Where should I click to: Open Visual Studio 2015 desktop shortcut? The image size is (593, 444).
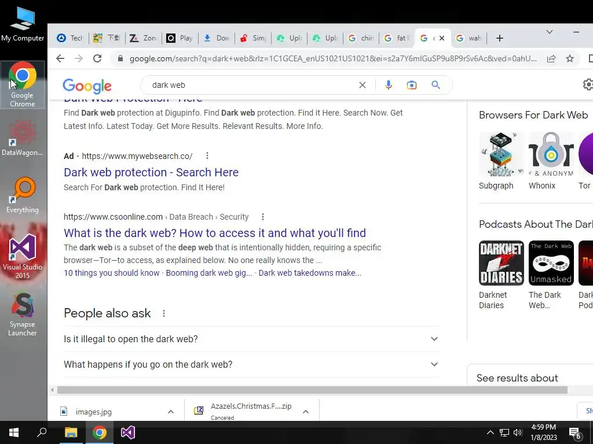23,257
